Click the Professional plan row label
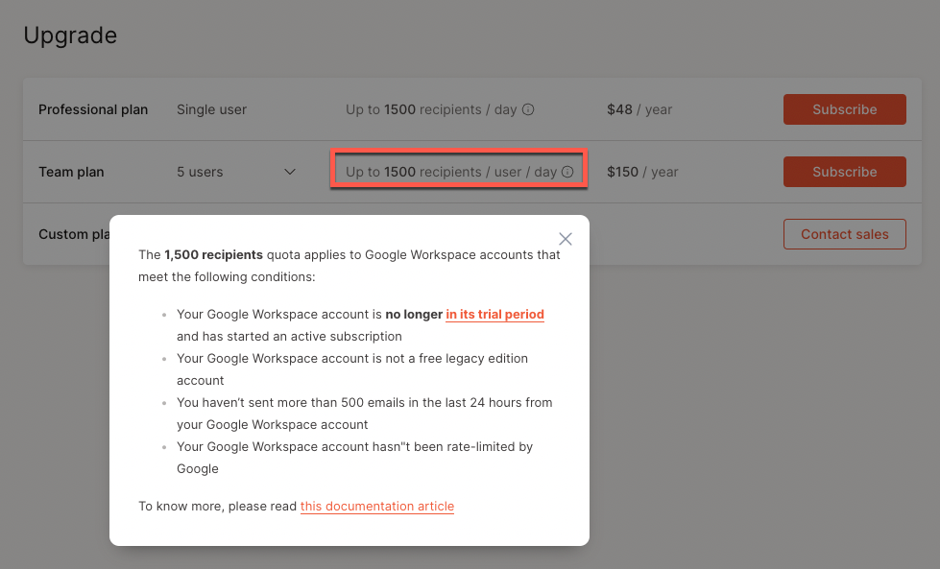 click(93, 109)
